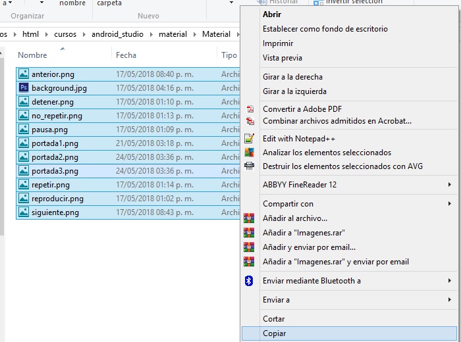Sort files by the Fecha column header
461x342 pixels.
pyautogui.click(x=126, y=55)
